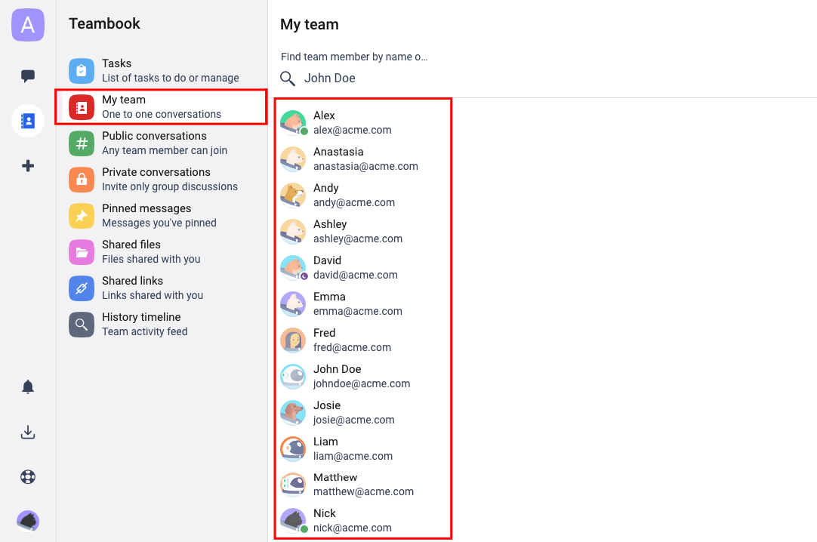This screenshot has width=817, height=542.
Task: Open notifications bell icon
Action: point(28,386)
